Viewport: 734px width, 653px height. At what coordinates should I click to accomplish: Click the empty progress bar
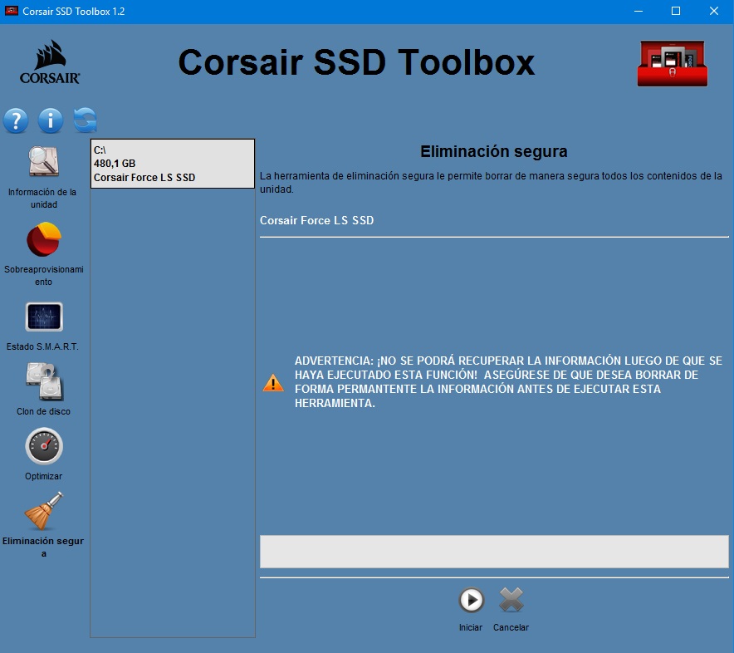click(x=494, y=552)
